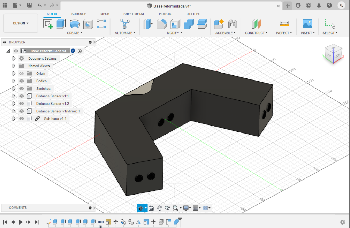This screenshot has height=228, width=350.
Task: Select the Shell tool icon
Action: coord(175,24)
